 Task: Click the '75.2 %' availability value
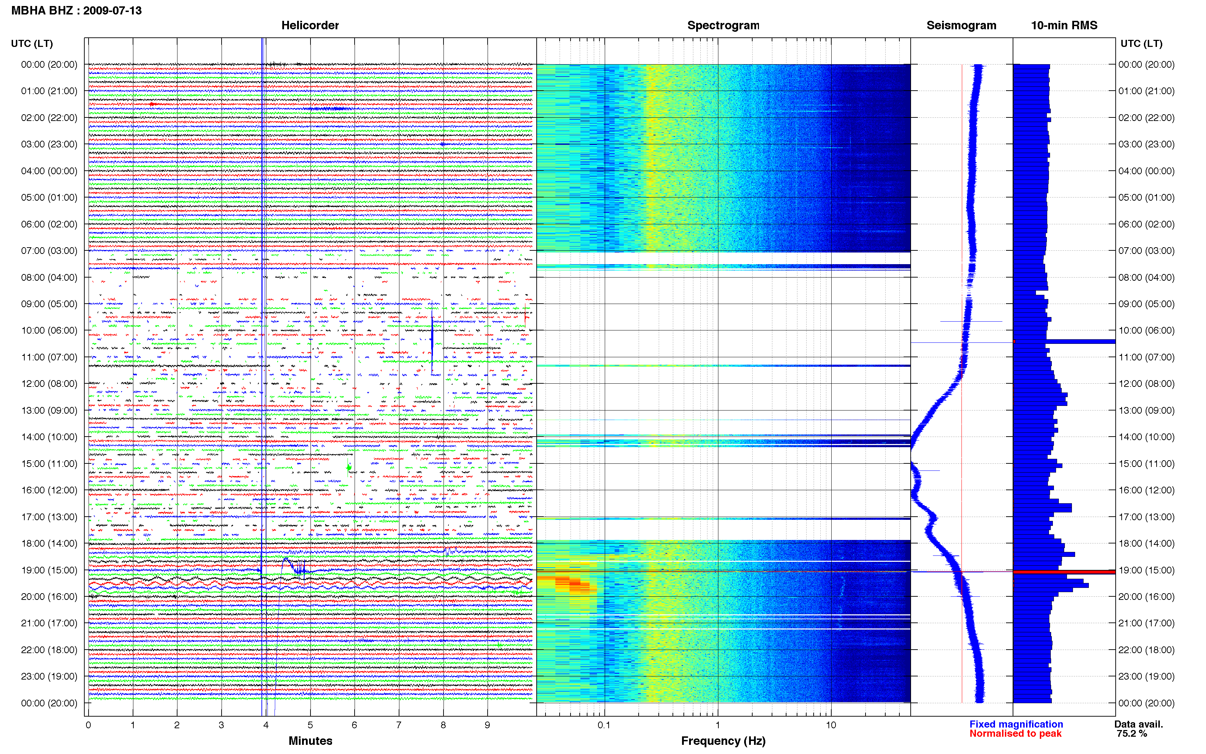pos(1132,734)
